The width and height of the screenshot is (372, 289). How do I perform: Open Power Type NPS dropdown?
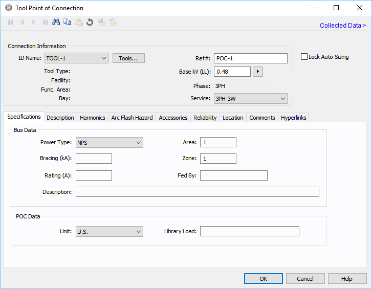click(110, 143)
